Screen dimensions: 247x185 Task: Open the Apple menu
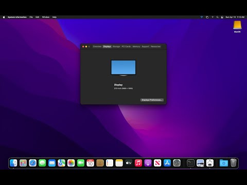(4, 17)
